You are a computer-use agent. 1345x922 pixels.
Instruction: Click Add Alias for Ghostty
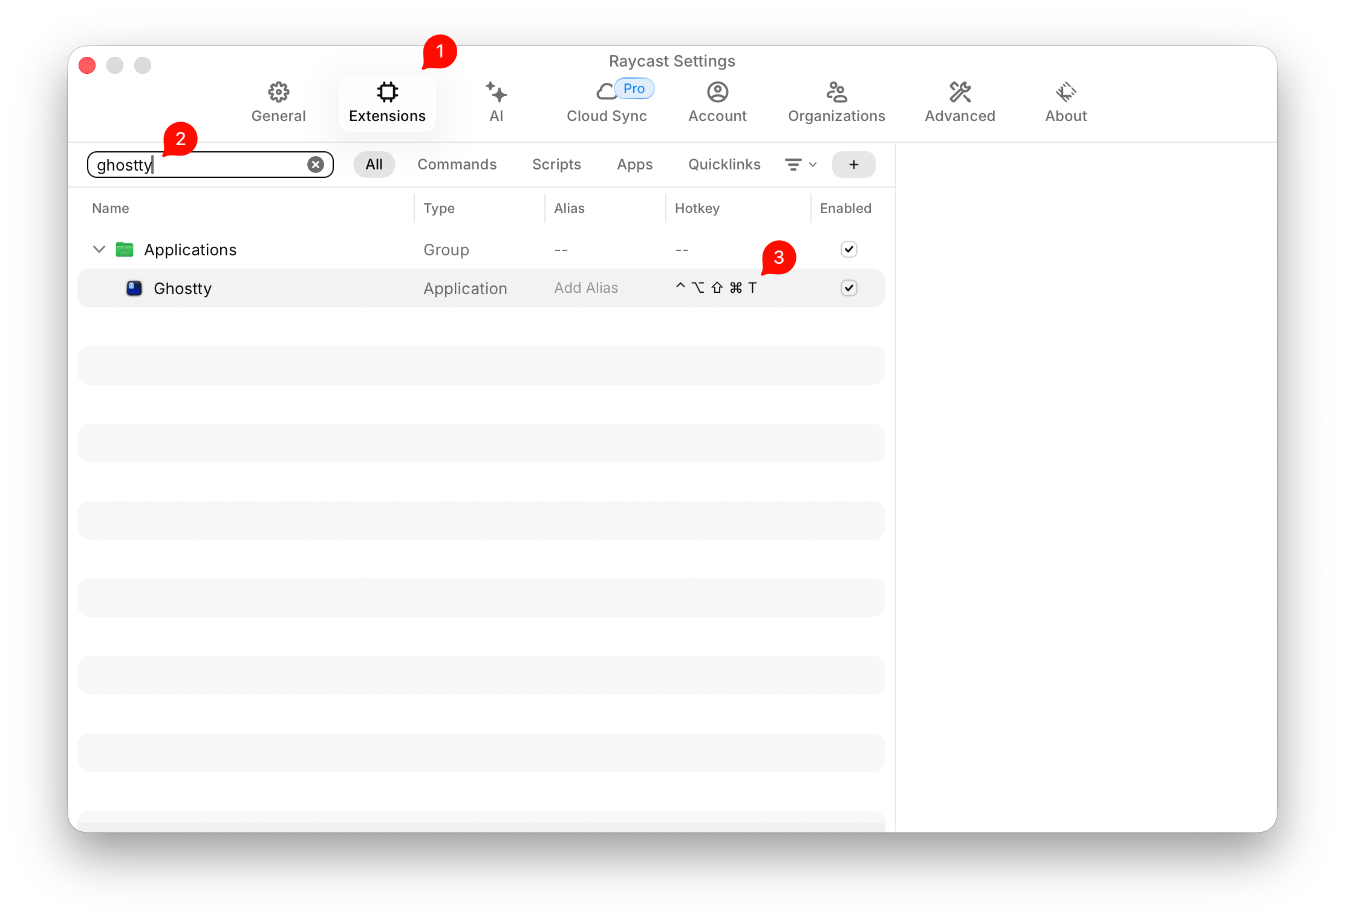click(x=586, y=288)
